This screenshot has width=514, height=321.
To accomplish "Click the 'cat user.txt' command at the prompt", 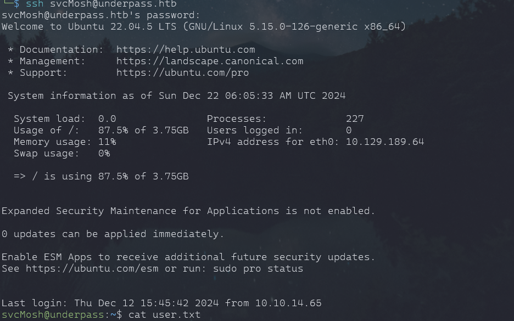I will (164, 314).
